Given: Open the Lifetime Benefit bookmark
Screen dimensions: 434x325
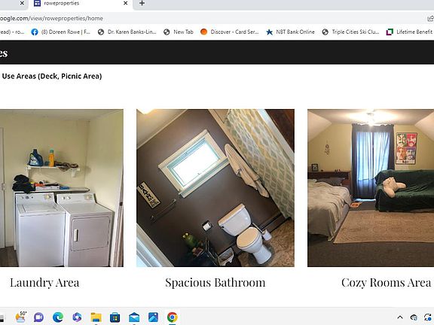Looking at the screenshot, I should [x=410, y=32].
